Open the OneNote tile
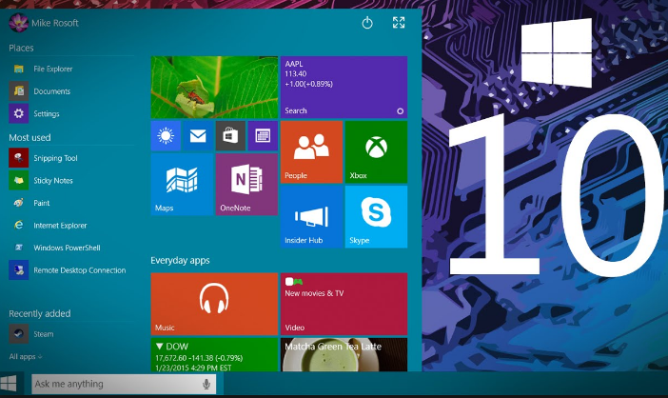 [246, 185]
